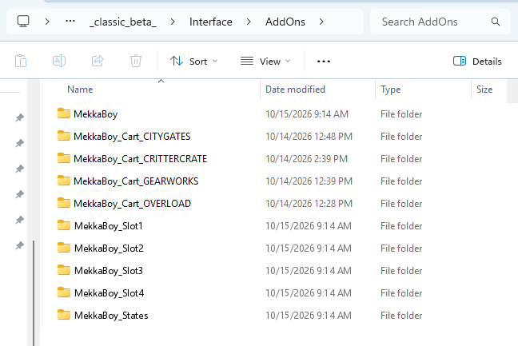Screen dimensions: 518x346
Task: Click File folder type of MekkaBoy_Slot1
Action: [x=401, y=226]
